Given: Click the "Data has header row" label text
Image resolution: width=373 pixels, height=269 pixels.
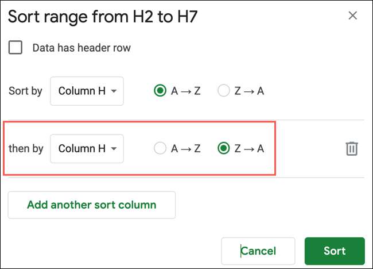Looking at the screenshot, I should [81, 48].
